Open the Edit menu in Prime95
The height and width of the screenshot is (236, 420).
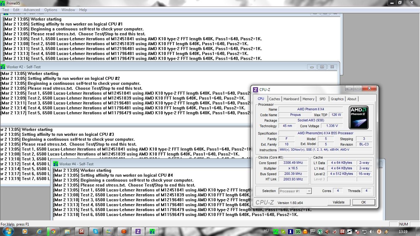coord(16,10)
